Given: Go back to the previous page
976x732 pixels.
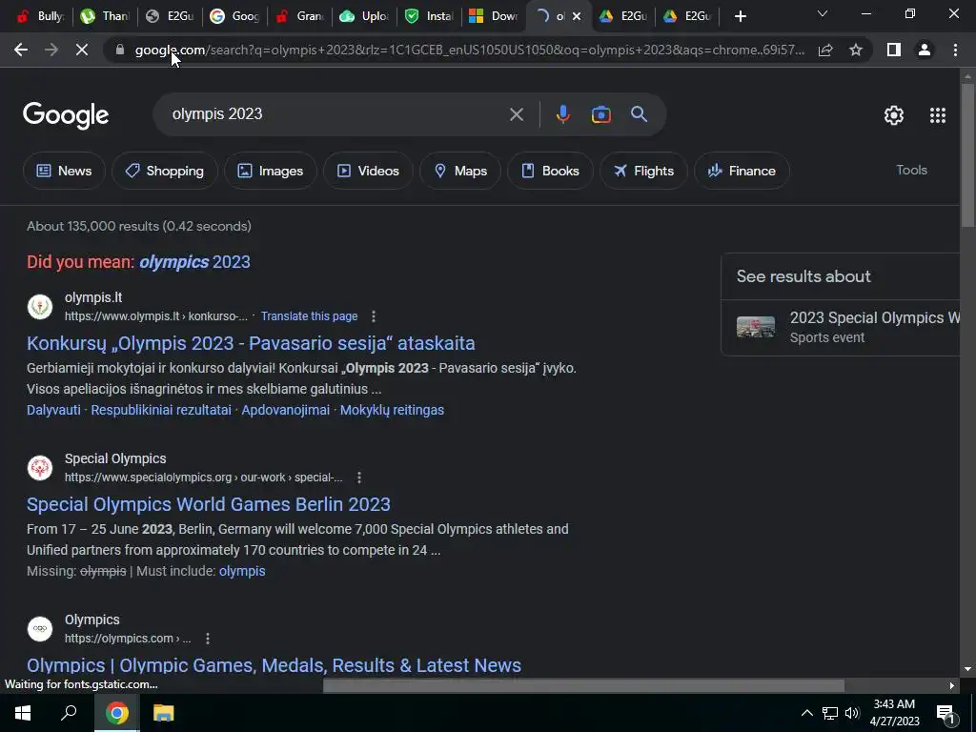Looking at the screenshot, I should pyautogui.click(x=21, y=50).
